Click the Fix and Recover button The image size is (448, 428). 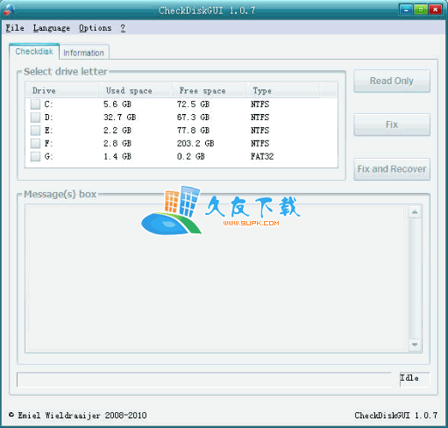click(x=392, y=169)
